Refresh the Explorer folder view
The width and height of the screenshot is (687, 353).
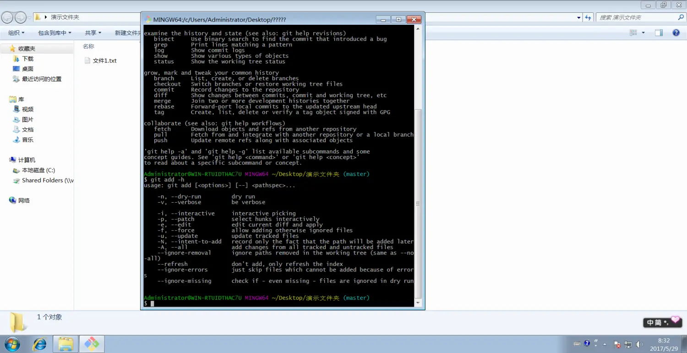589,17
